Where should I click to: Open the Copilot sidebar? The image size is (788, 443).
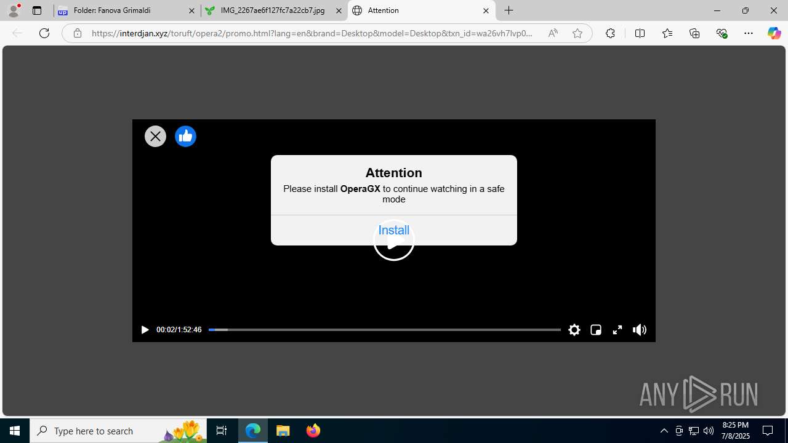tap(774, 33)
